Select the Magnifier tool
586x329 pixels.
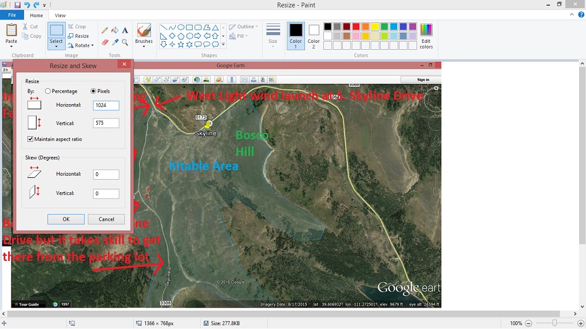click(125, 42)
